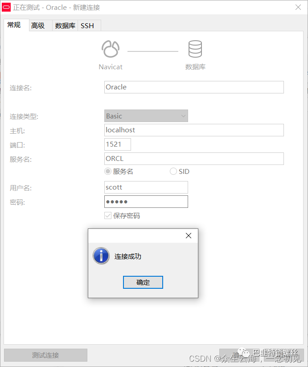This screenshot has width=308, height=367.
Task: Toggle the 保存密码 checkbox
Action: point(108,216)
